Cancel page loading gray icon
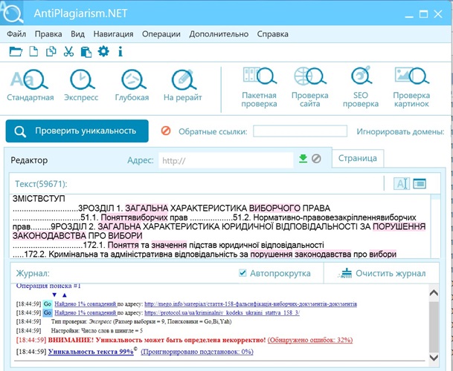 point(316,159)
